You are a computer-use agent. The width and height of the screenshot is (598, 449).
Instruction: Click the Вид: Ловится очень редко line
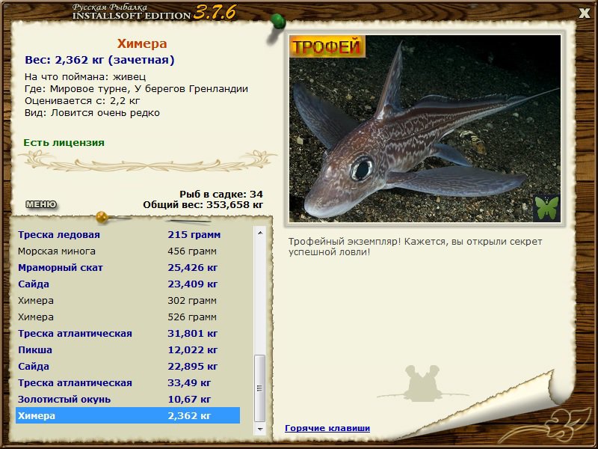coord(92,113)
